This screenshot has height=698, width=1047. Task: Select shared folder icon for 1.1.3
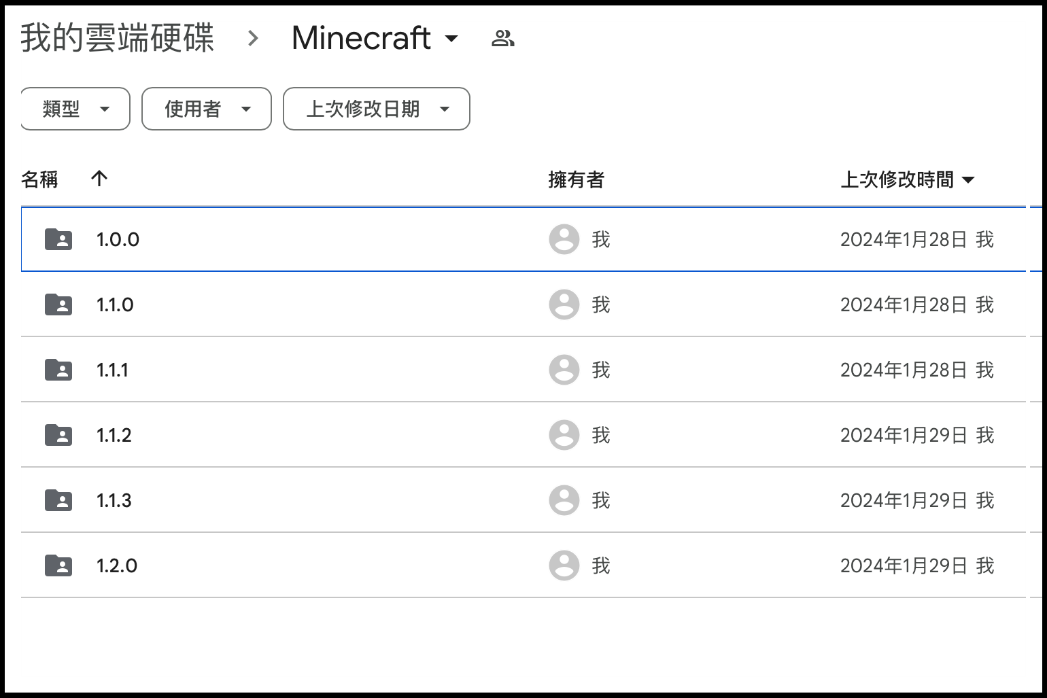pyautogui.click(x=58, y=500)
